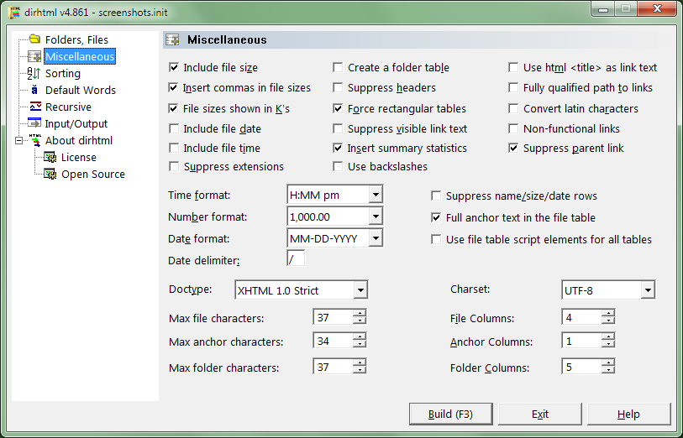View the Open Source page
The image size is (683, 438).
pos(93,174)
